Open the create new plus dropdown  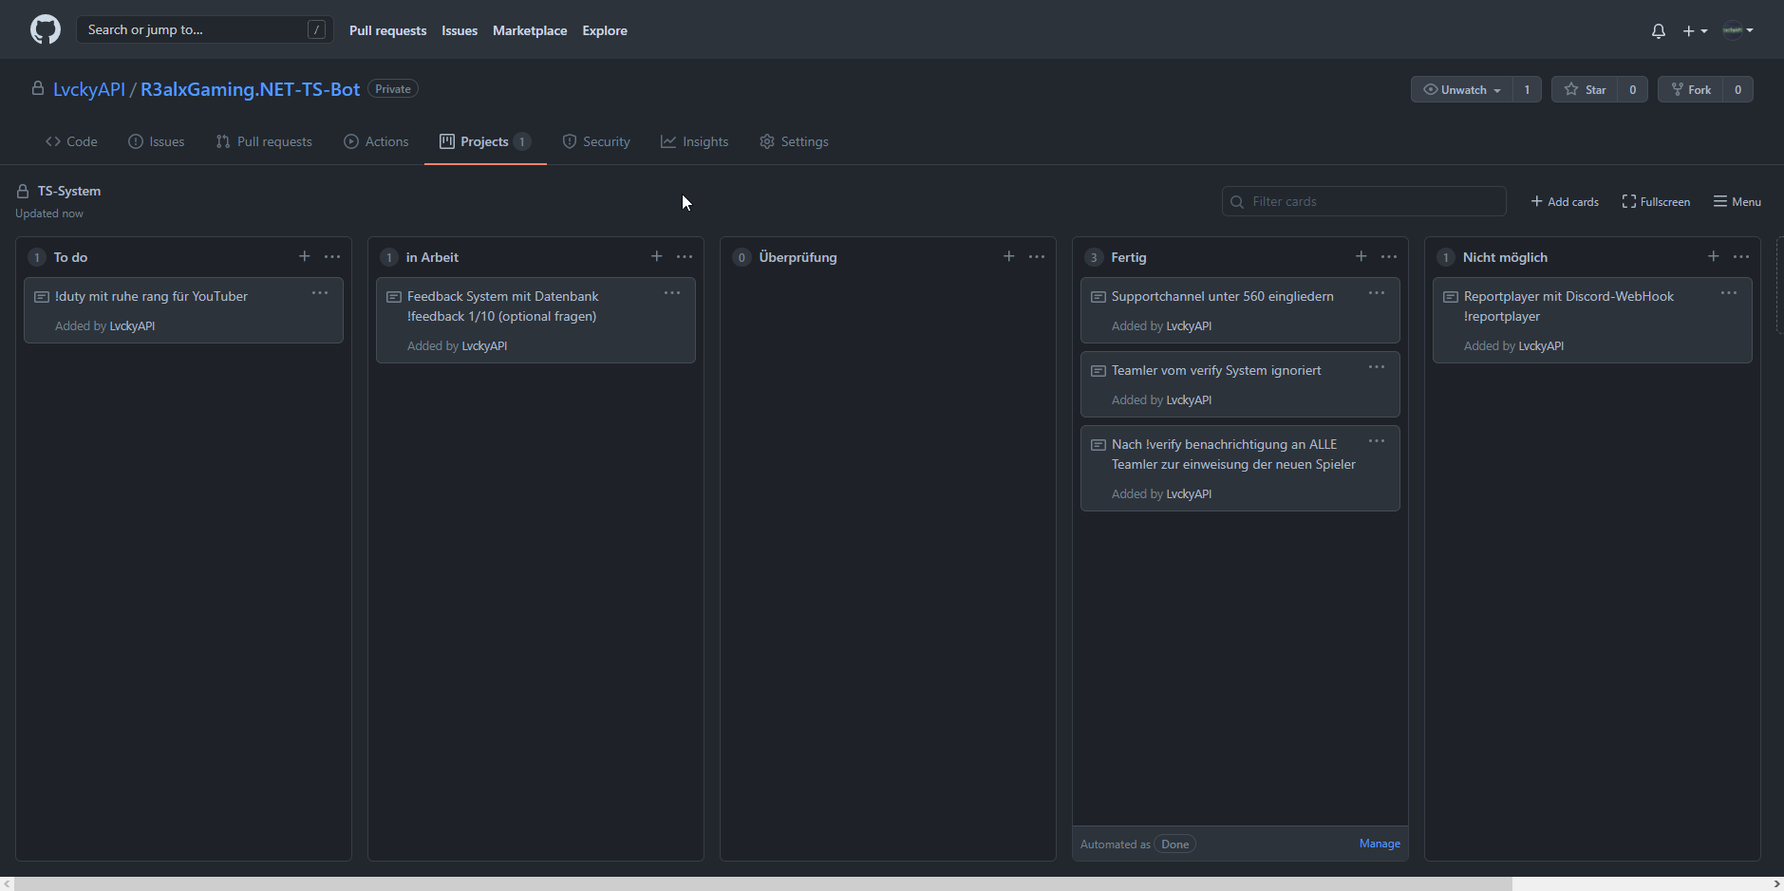pyautogui.click(x=1695, y=31)
